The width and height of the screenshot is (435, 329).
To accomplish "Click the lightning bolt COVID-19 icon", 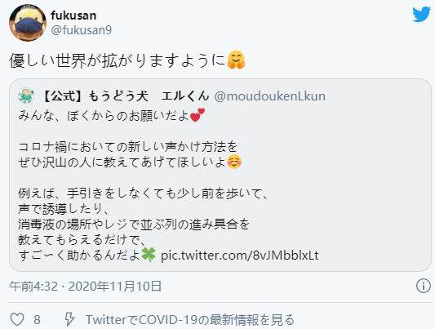I will pyautogui.click(x=69, y=319).
